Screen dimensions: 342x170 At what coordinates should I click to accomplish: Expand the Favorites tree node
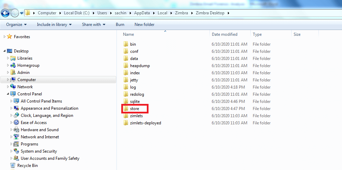[4, 37]
